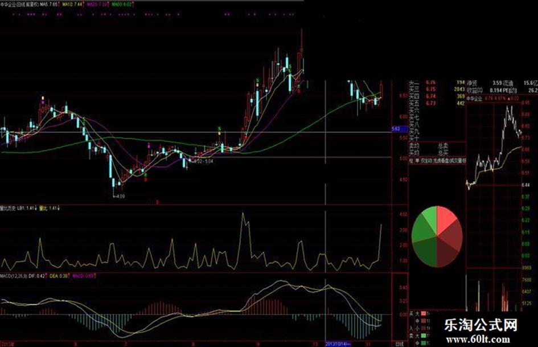Select the 2013/10/14 date marker on timeline
Screen dimensions: 538x347
pyautogui.click(x=338, y=344)
